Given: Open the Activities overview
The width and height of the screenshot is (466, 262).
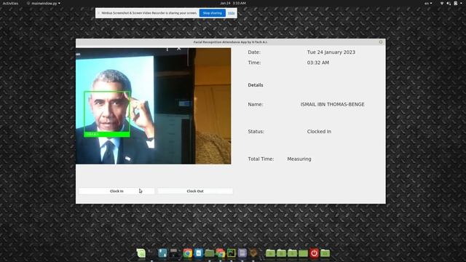Looking at the screenshot, I should click(10, 3).
